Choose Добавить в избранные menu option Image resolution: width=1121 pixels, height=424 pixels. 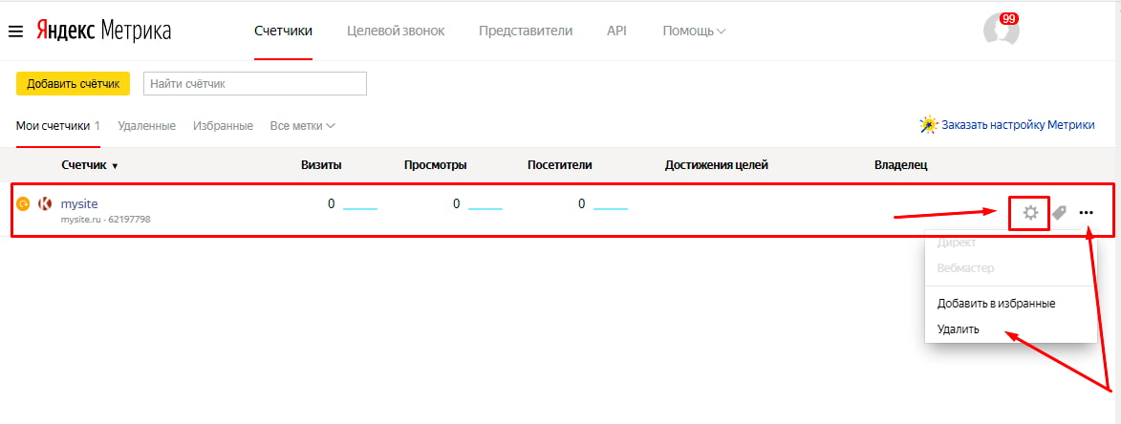[x=996, y=303]
